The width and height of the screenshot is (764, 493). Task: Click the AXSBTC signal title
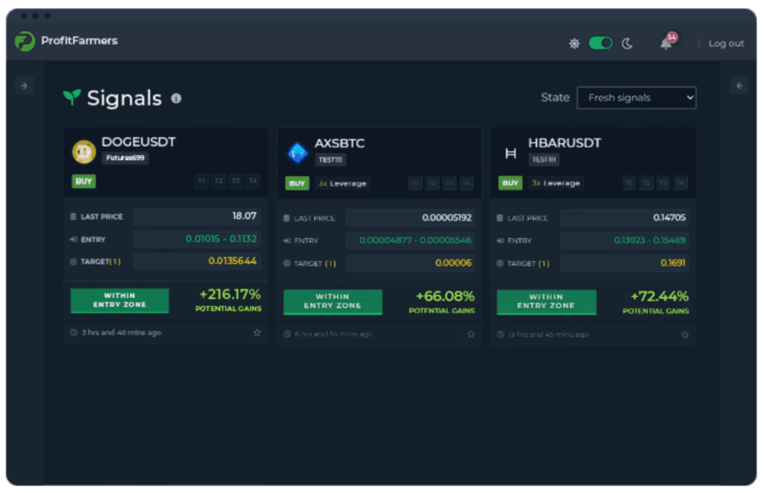(x=339, y=144)
